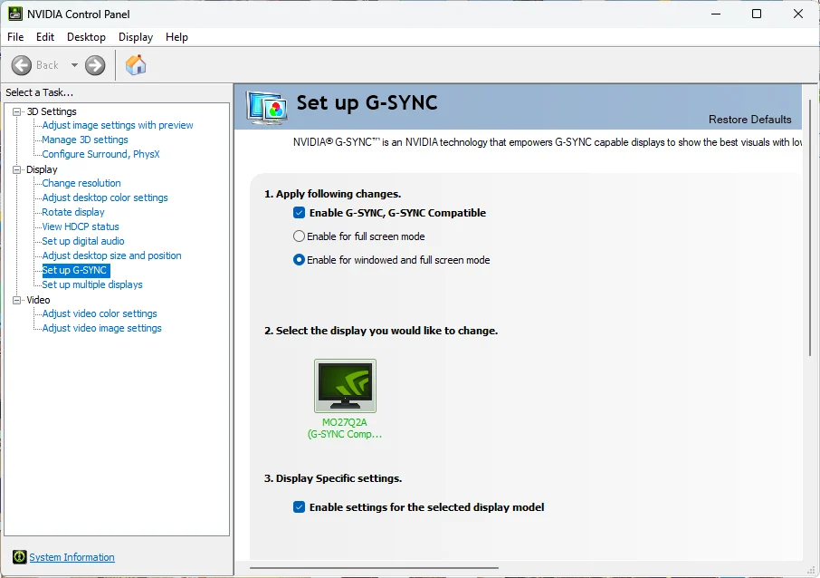Select the MO27Q2A monitor thumbnail
Image resolution: width=820 pixels, height=578 pixels.
click(345, 386)
